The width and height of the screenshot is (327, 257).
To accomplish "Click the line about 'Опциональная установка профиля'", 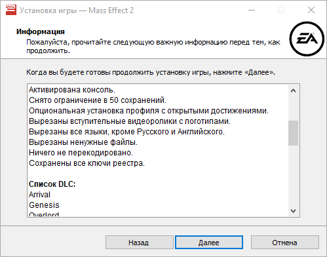I will (149, 111).
